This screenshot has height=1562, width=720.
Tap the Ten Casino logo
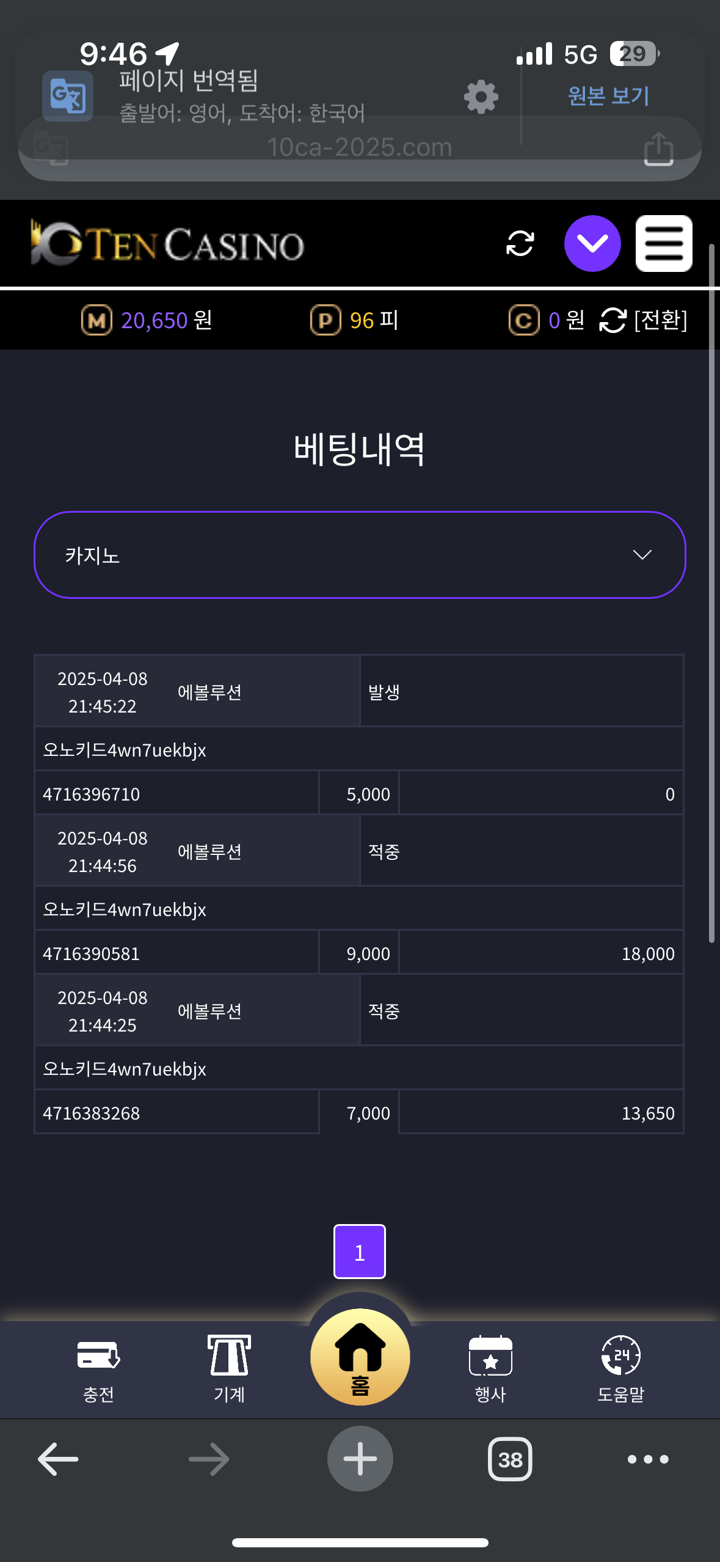pyautogui.click(x=167, y=244)
